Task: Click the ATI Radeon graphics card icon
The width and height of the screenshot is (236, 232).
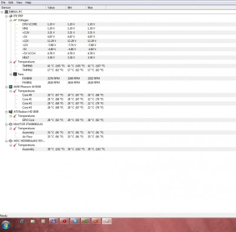Action: (x=11, y=112)
